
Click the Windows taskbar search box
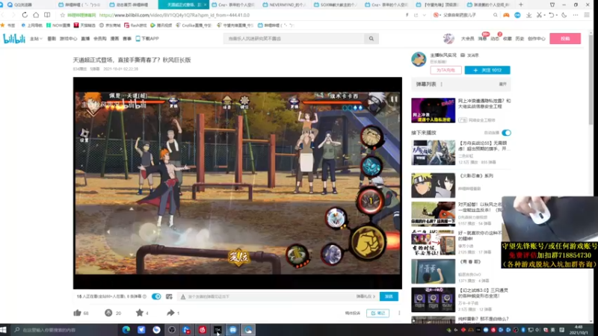65,330
